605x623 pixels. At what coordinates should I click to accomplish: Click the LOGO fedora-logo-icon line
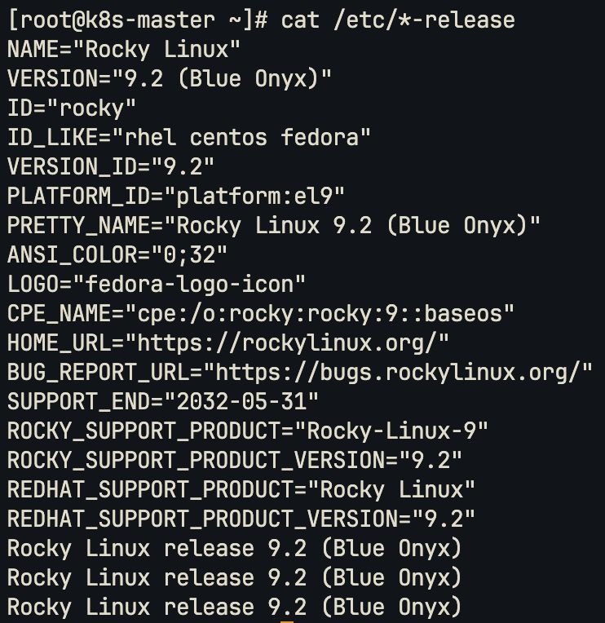coord(157,284)
